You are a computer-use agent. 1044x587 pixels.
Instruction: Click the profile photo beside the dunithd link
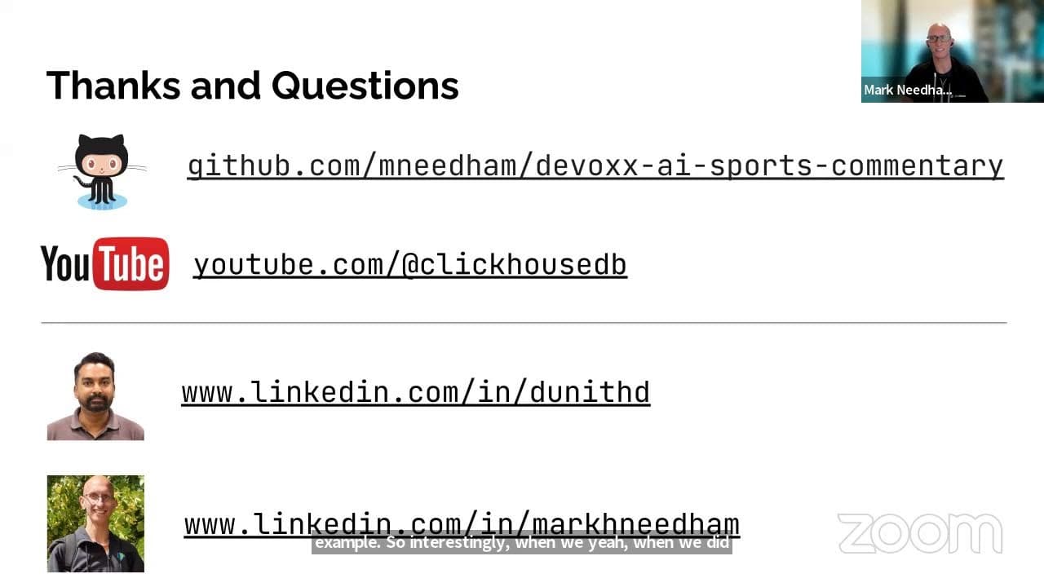(x=95, y=396)
